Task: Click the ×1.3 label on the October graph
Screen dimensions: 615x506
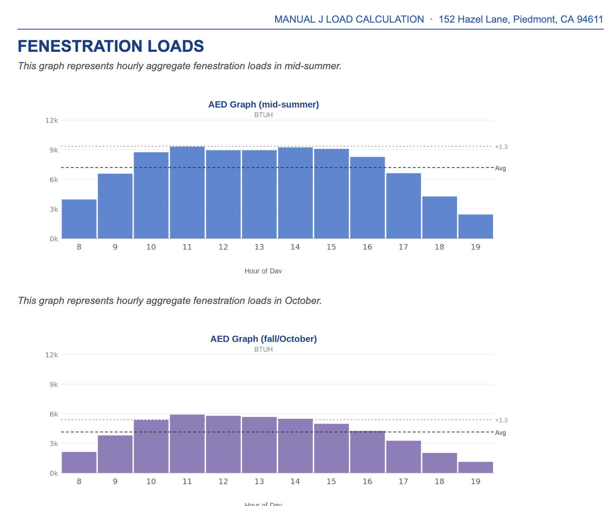Action: pyautogui.click(x=501, y=420)
